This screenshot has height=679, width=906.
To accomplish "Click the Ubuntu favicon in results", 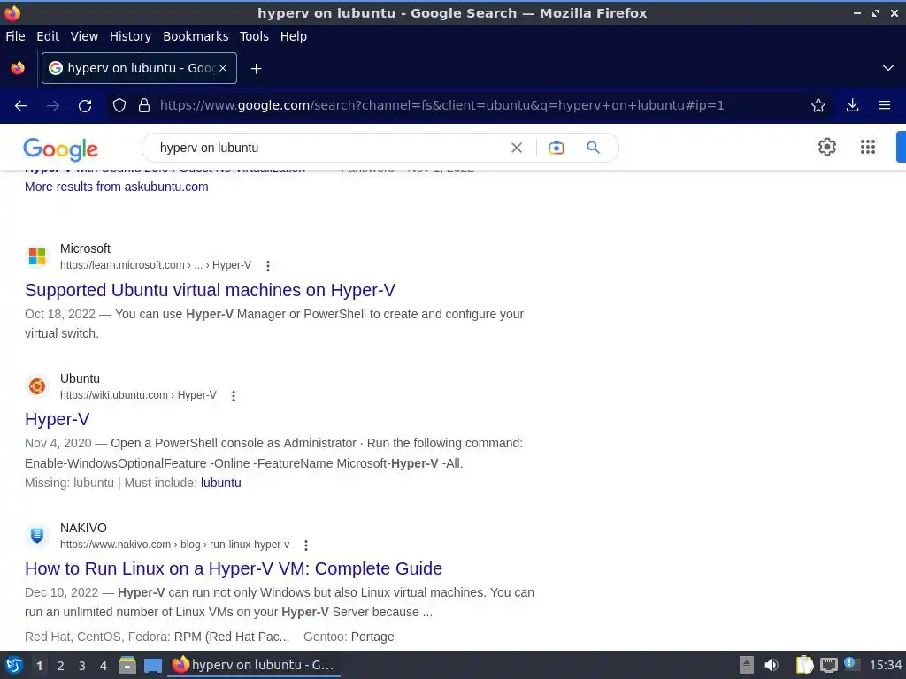I will pos(37,386).
